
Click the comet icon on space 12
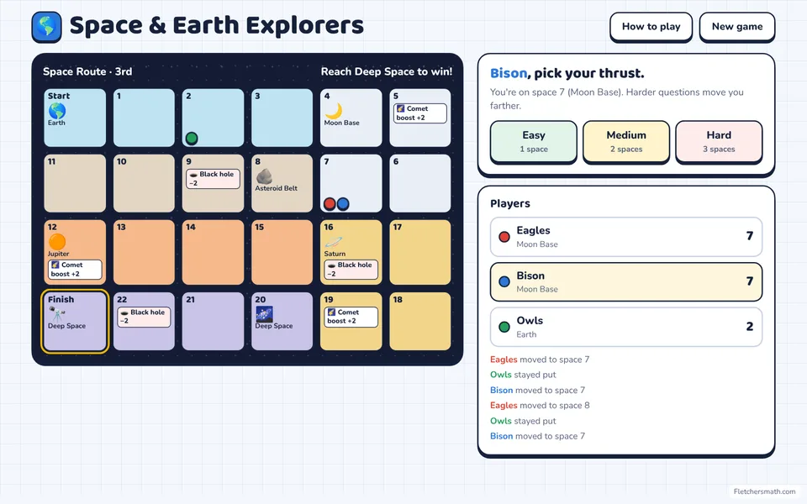click(55, 265)
